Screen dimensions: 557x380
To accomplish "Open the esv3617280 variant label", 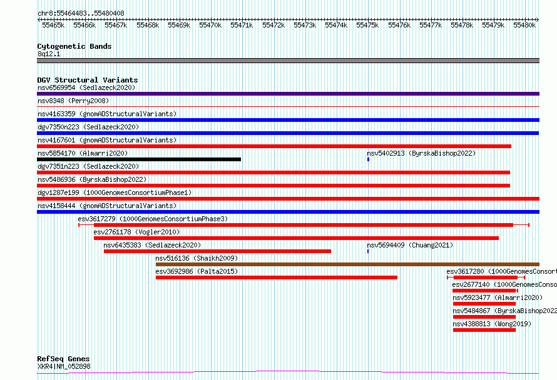I will 501,271.
